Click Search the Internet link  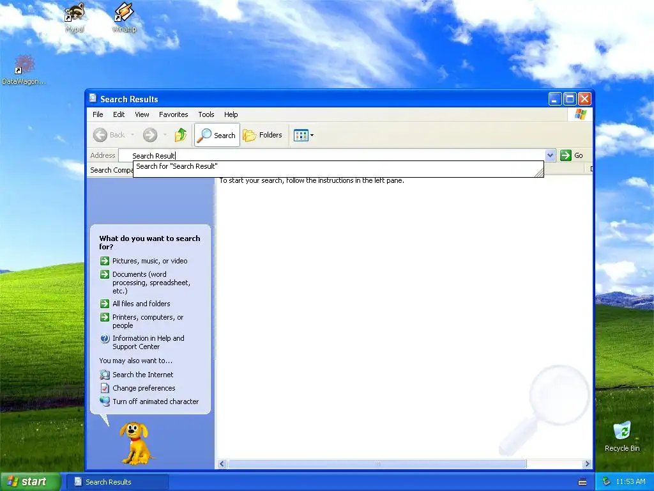click(x=137, y=375)
